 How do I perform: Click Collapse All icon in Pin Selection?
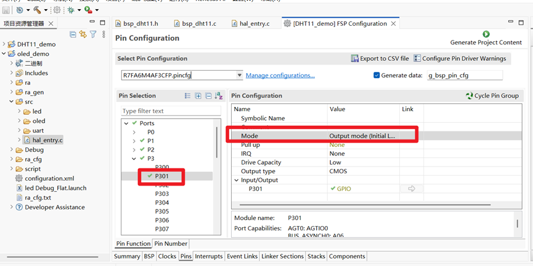208,96
